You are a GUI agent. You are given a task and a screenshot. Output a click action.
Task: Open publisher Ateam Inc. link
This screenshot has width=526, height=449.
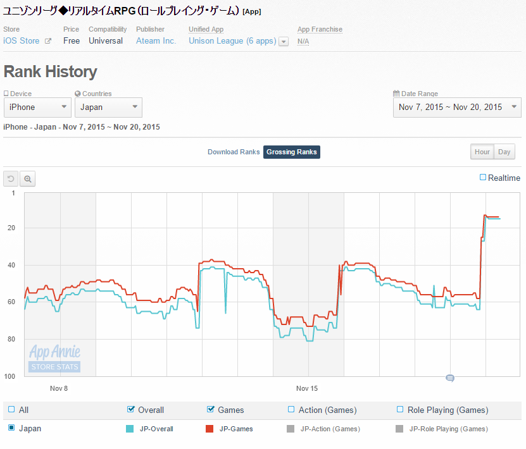click(x=156, y=41)
